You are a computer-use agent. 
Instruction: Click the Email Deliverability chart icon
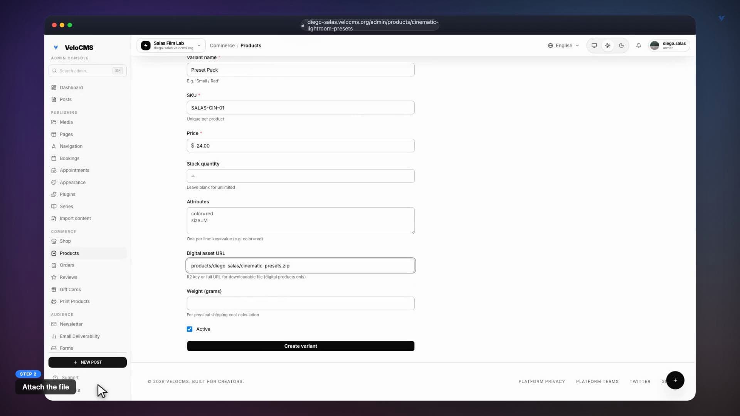tap(54, 336)
